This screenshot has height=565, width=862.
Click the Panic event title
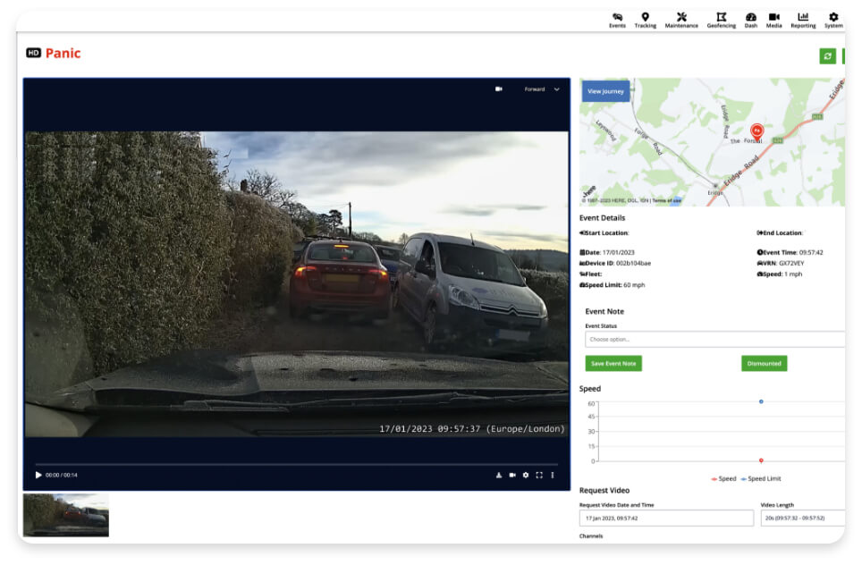(63, 54)
